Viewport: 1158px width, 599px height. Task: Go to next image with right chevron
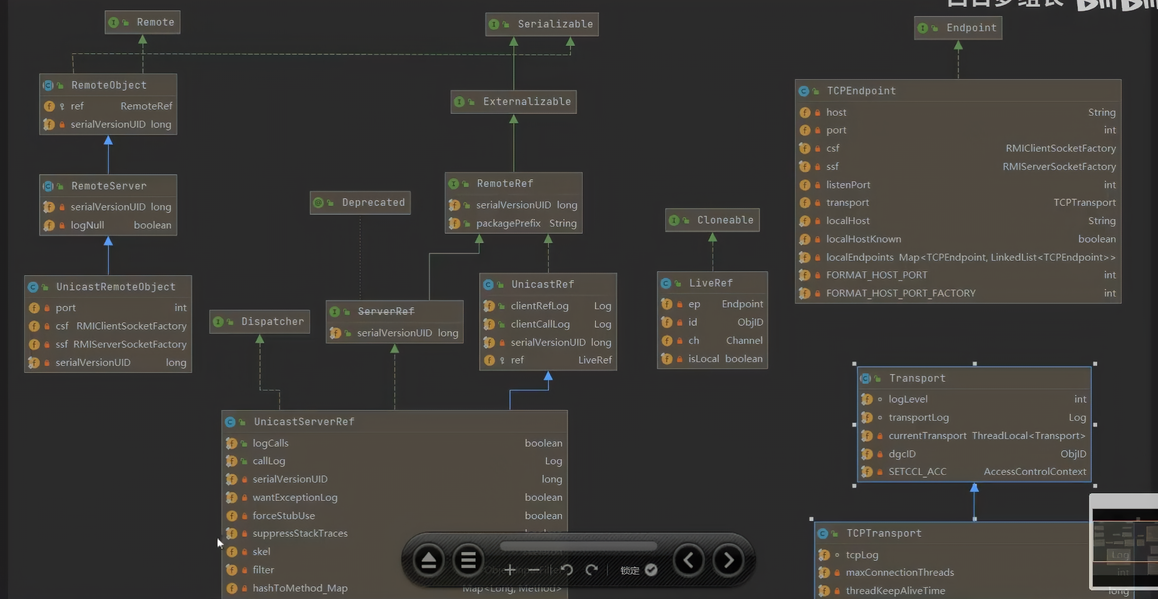pos(728,560)
